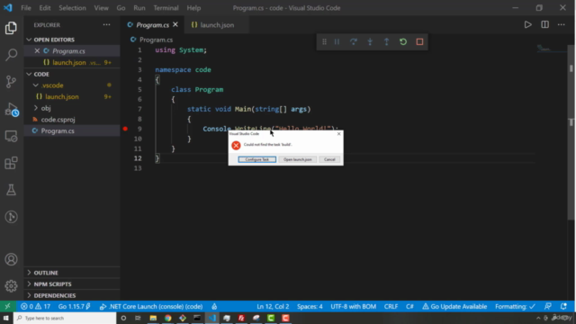The width and height of the screenshot is (576, 324).
Task: Select .NET Core Launch debug configuration
Action: click(151, 306)
